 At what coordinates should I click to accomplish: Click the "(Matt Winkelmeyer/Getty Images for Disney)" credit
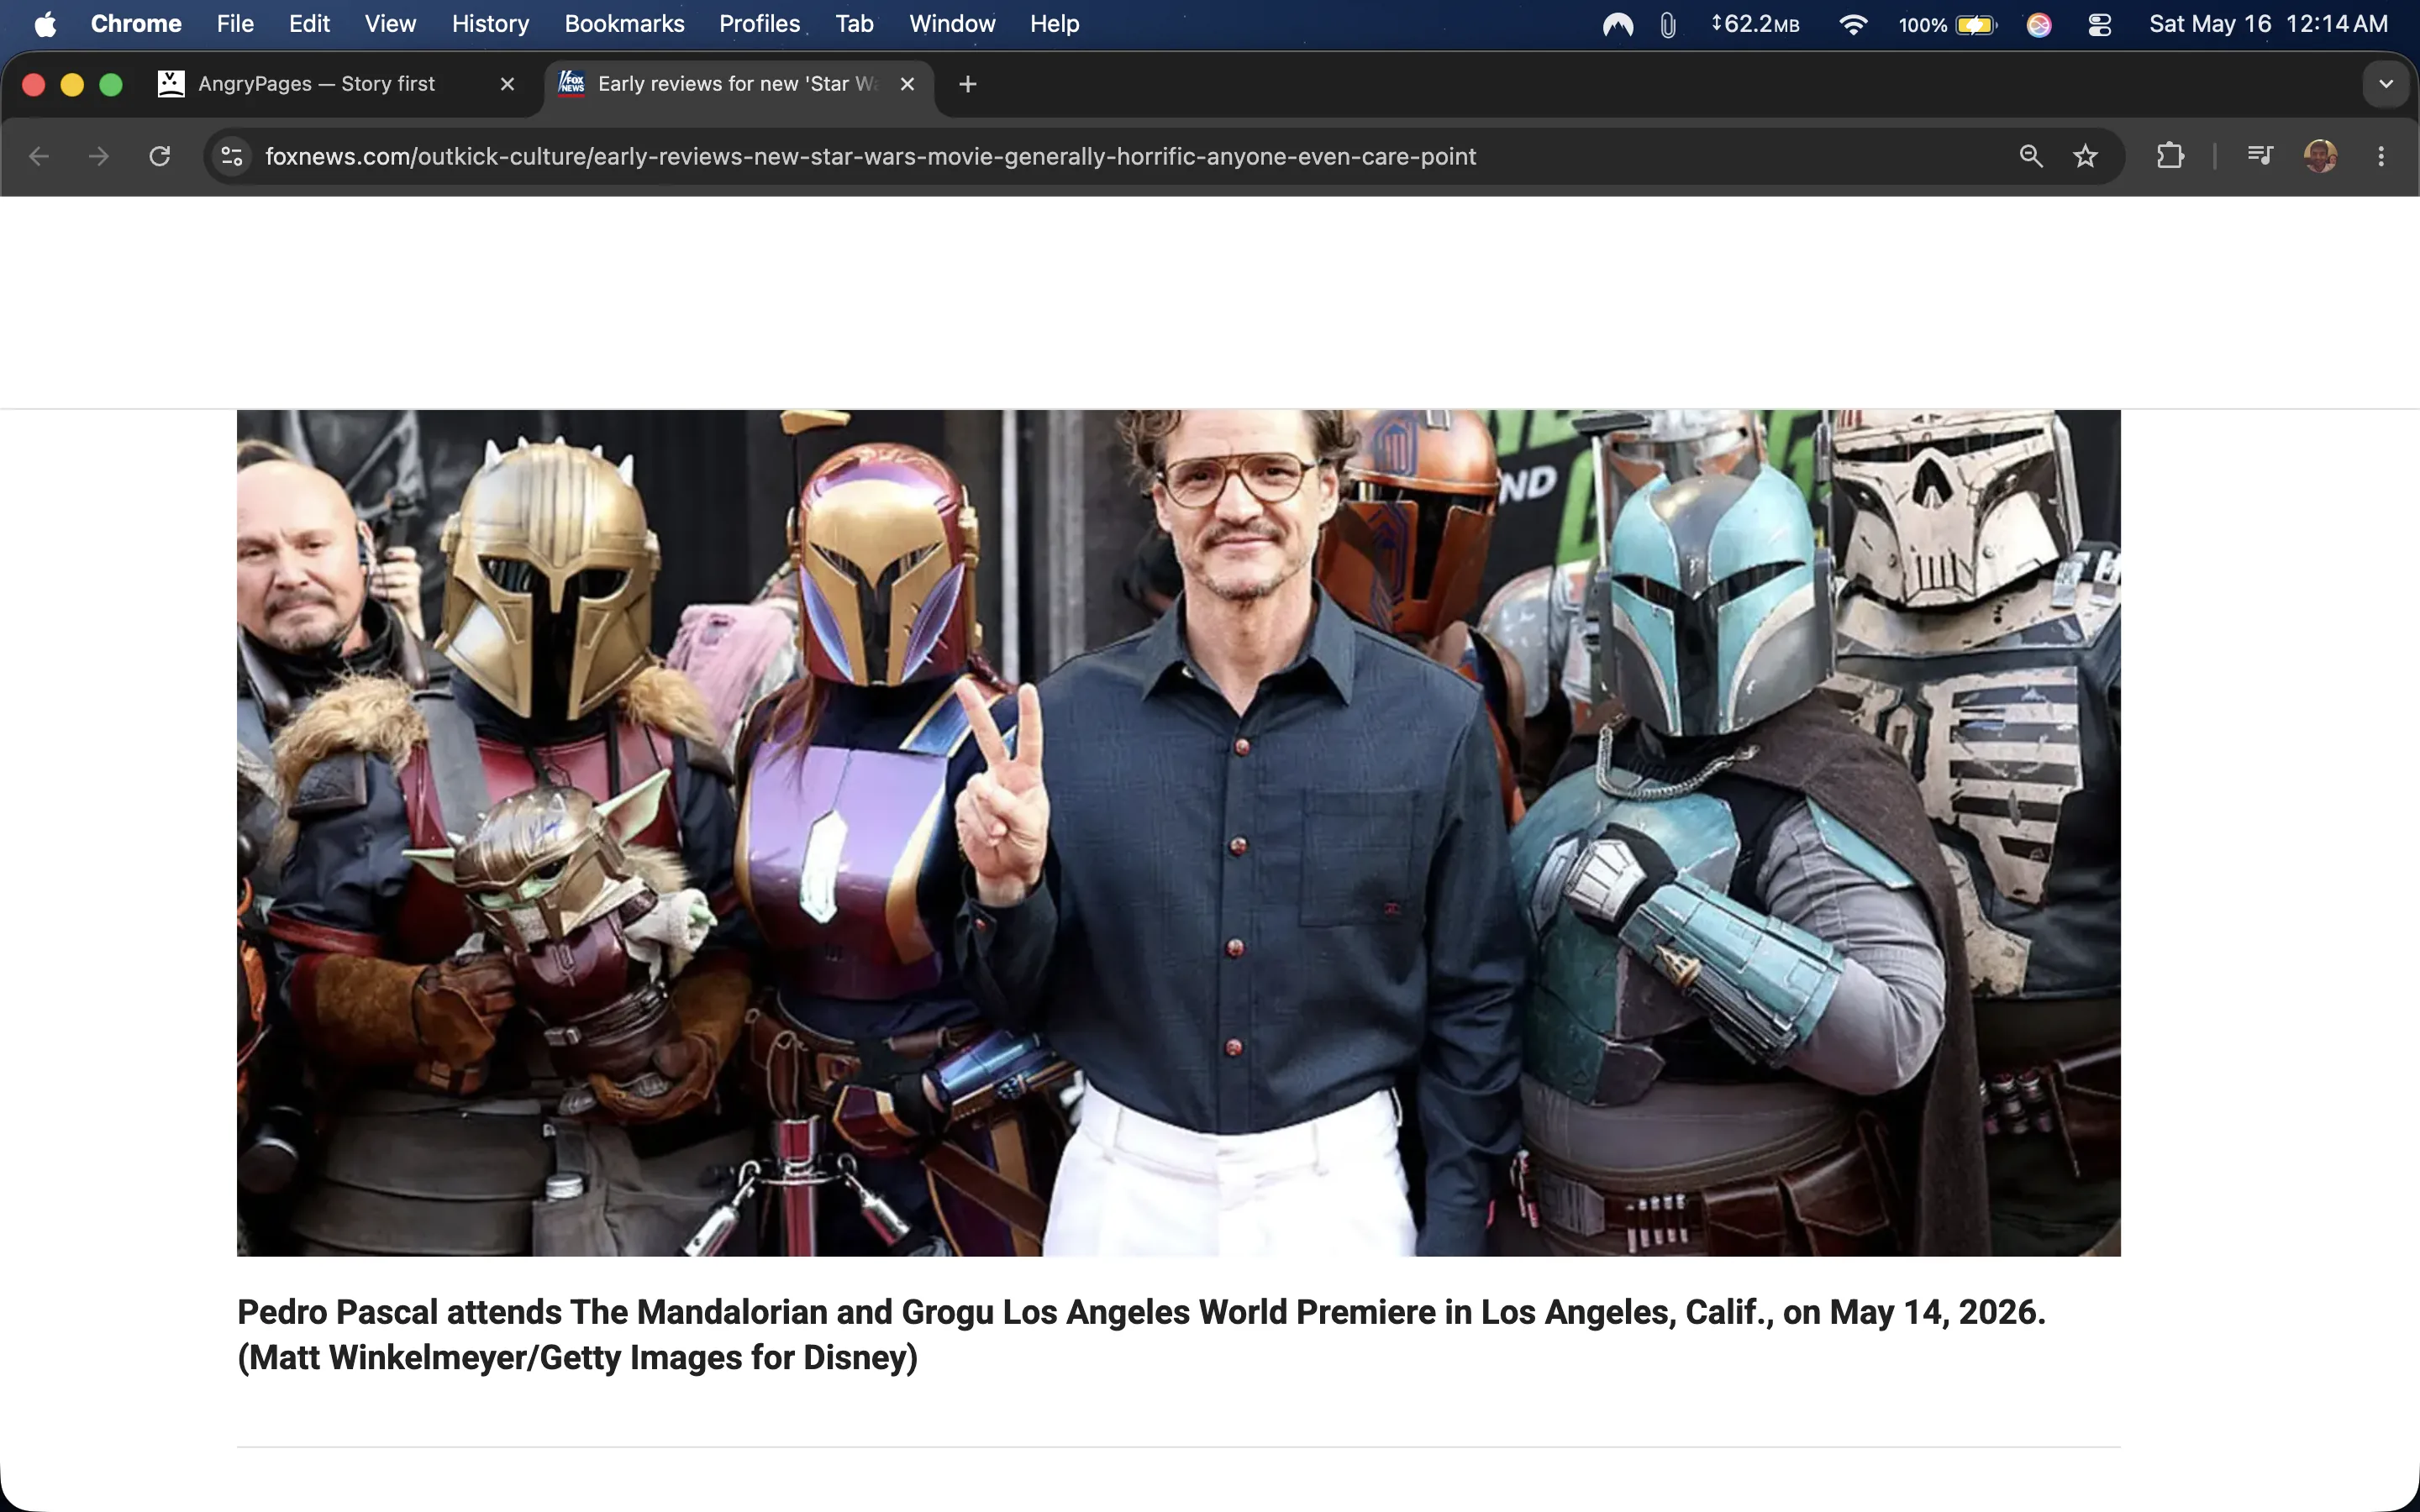click(x=577, y=1357)
